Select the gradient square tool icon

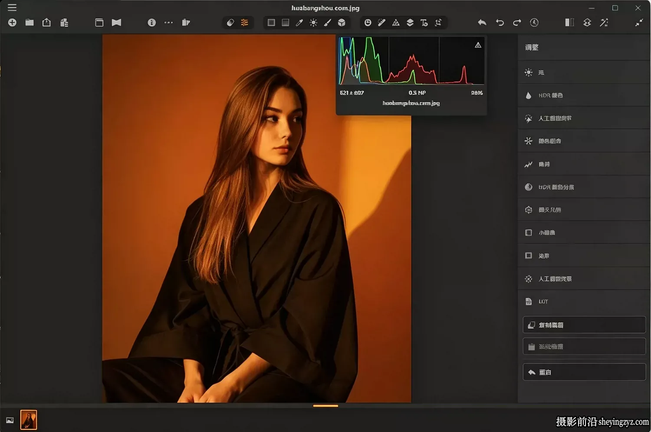point(285,23)
